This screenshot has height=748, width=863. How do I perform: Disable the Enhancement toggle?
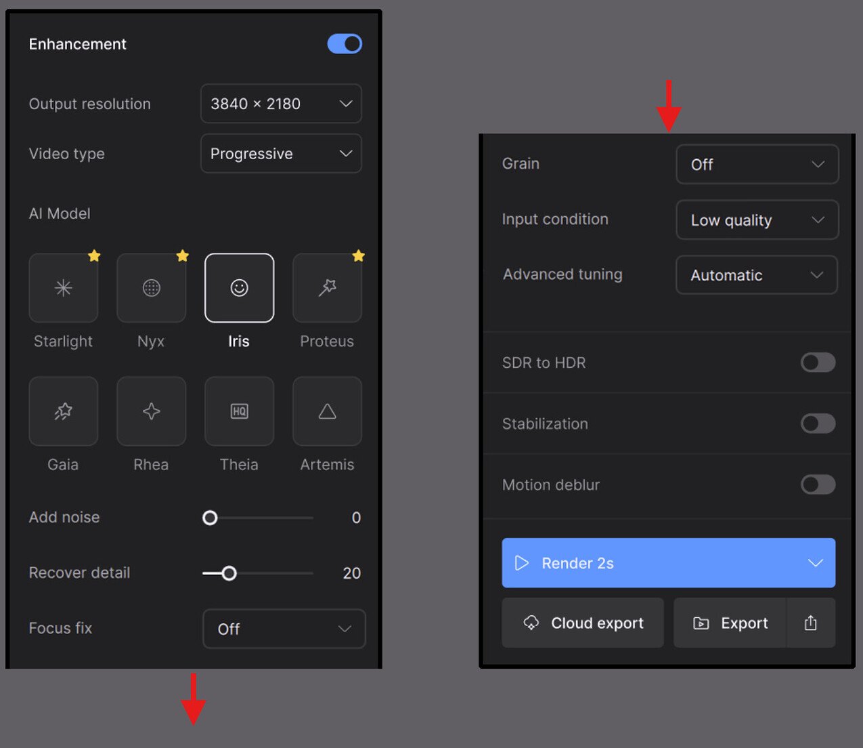345,44
